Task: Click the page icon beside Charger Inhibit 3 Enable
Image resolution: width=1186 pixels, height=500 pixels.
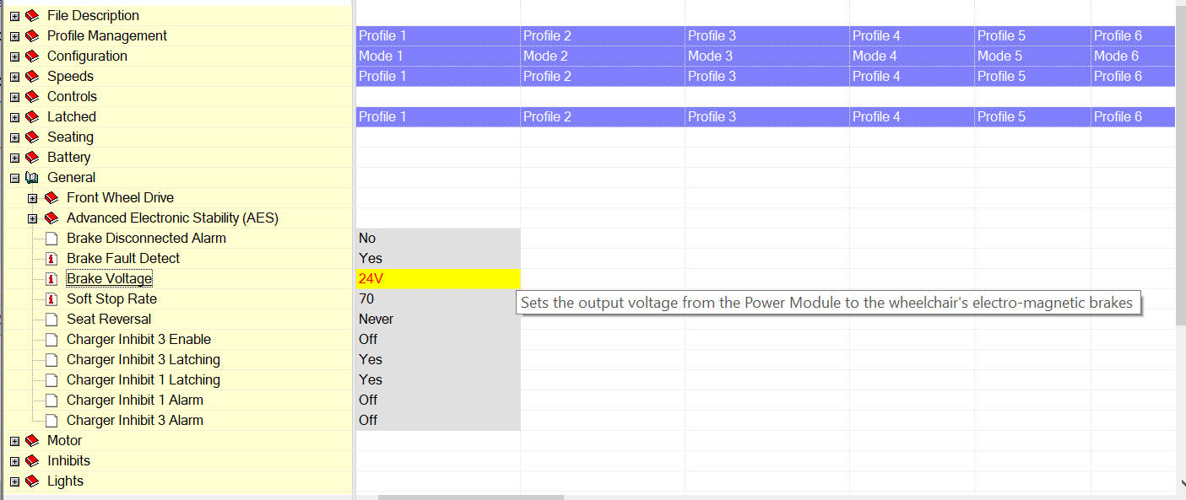Action: [x=51, y=340]
